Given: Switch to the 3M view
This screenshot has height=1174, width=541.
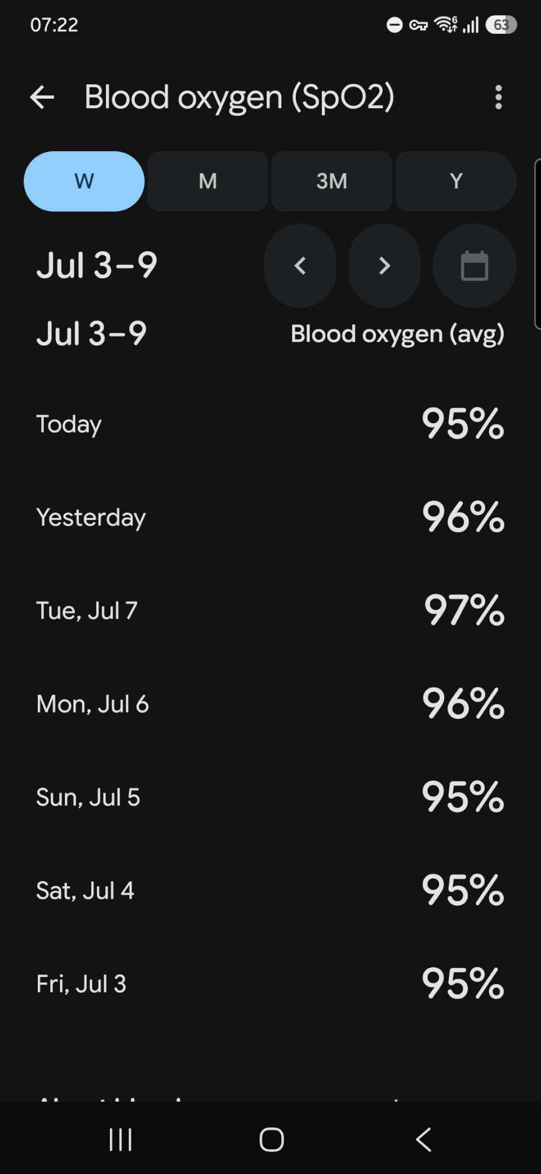Looking at the screenshot, I should click(x=332, y=181).
